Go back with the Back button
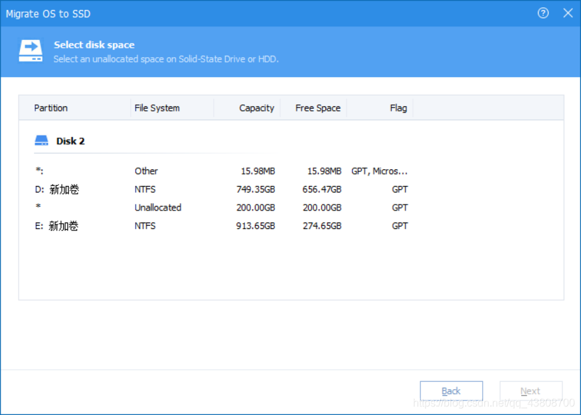The width and height of the screenshot is (581, 415). pyautogui.click(x=451, y=391)
